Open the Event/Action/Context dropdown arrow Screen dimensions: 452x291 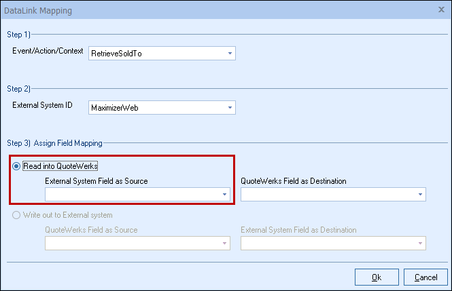[230, 53]
